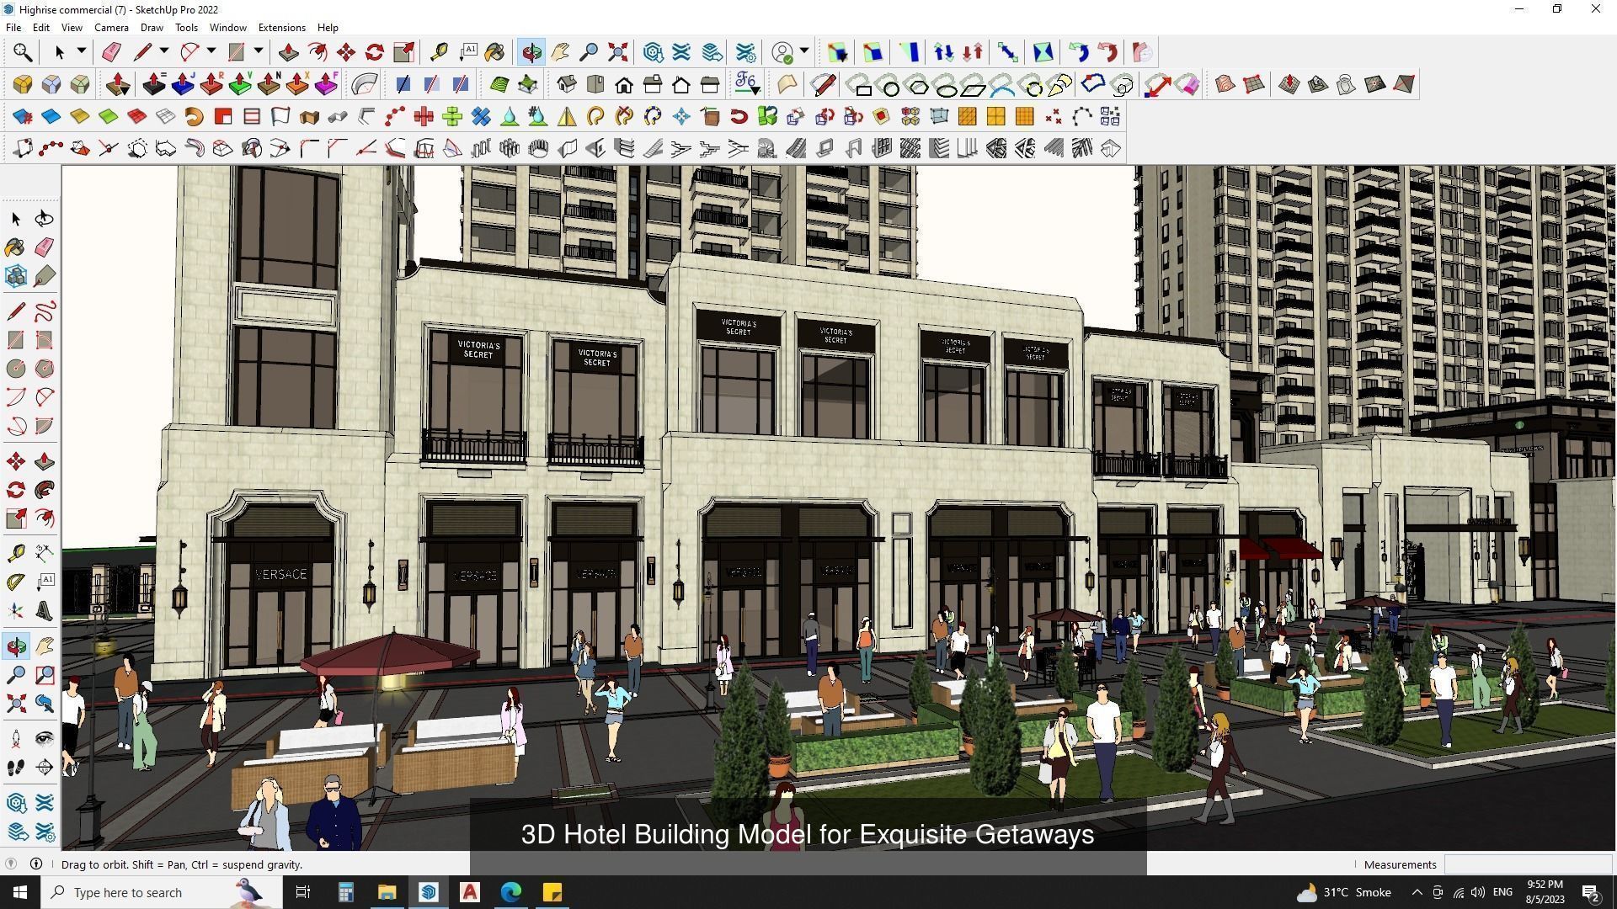The height and width of the screenshot is (909, 1617).
Task: Select the Rotated Rectangle tool
Action: pos(44,340)
